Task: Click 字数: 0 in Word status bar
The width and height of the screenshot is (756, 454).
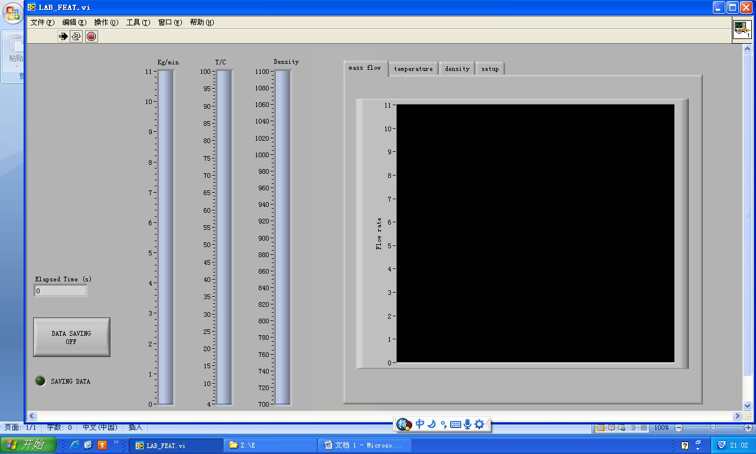Action: tap(59, 427)
